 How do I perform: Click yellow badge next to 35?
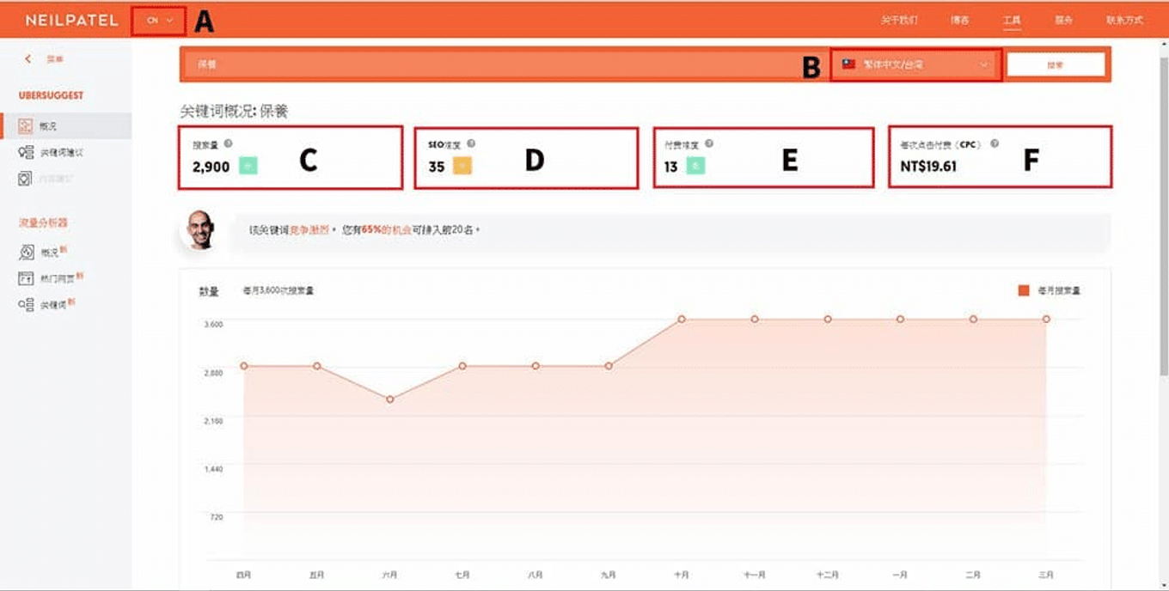pyautogui.click(x=462, y=166)
